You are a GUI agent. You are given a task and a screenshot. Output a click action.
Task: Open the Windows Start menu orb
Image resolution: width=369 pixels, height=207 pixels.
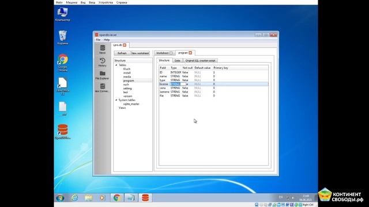tap(60, 198)
